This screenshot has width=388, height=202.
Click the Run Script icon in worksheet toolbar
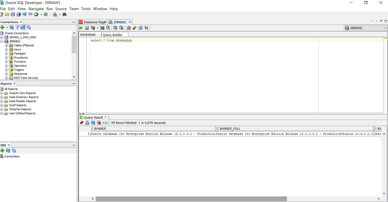coord(87,28)
